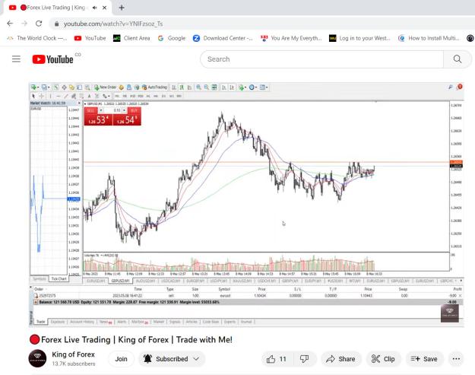
Task: Select the draw trendline tool
Action: pyautogui.click(x=65, y=96)
